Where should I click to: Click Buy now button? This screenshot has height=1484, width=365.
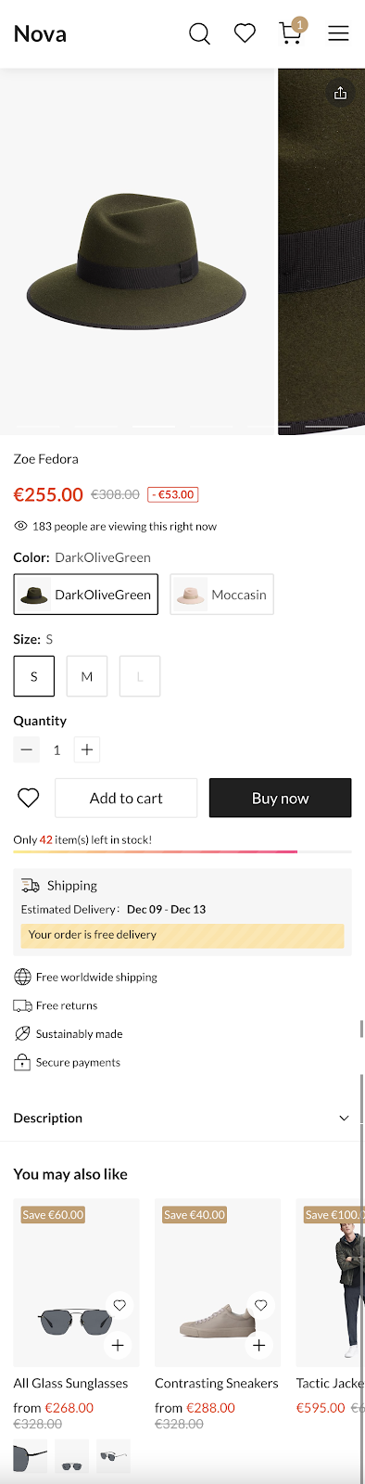tap(280, 798)
